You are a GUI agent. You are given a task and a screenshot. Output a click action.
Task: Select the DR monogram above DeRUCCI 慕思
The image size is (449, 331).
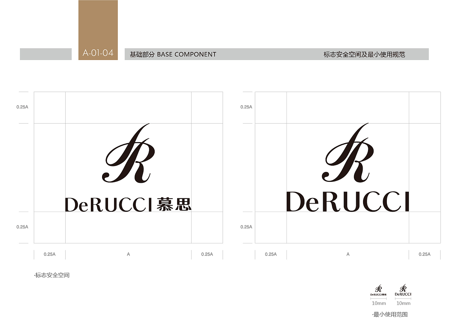click(x=128, y=153)
